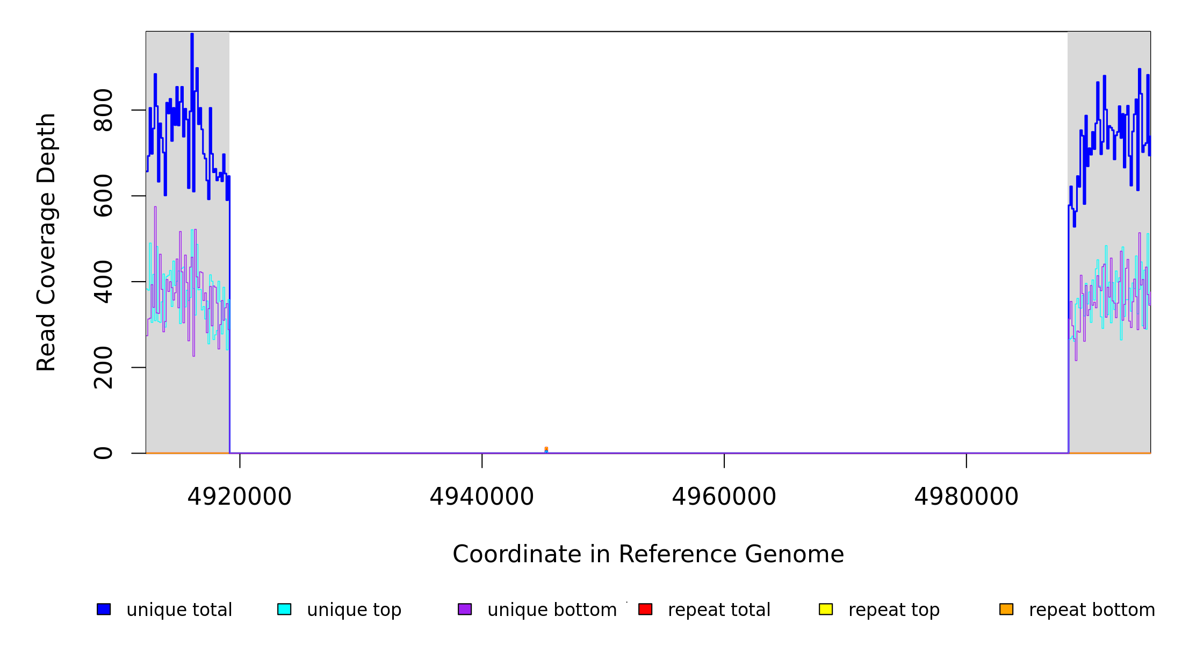Click the yellow 'repeat top' legend swatch
Image resolution: width=1182 pixels, height=645 pixels.
[x=826, y=609]
